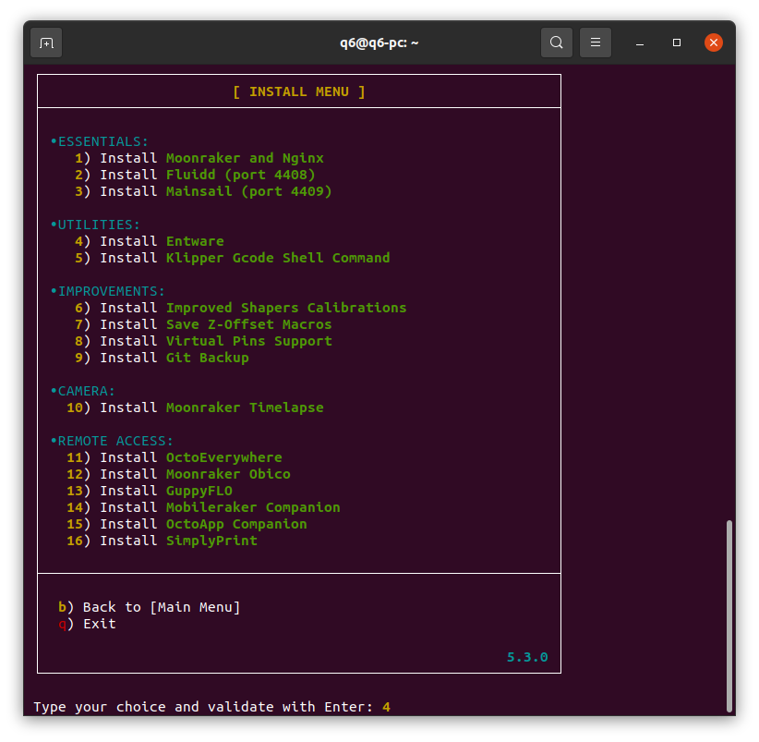Click Back to [Main Menu] option
759x742 pixels.
pos(149,607)
